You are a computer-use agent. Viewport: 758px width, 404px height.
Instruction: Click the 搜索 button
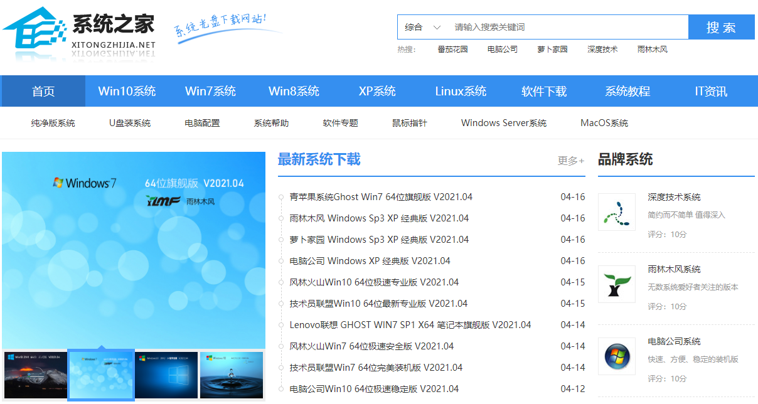coord(721,27)
